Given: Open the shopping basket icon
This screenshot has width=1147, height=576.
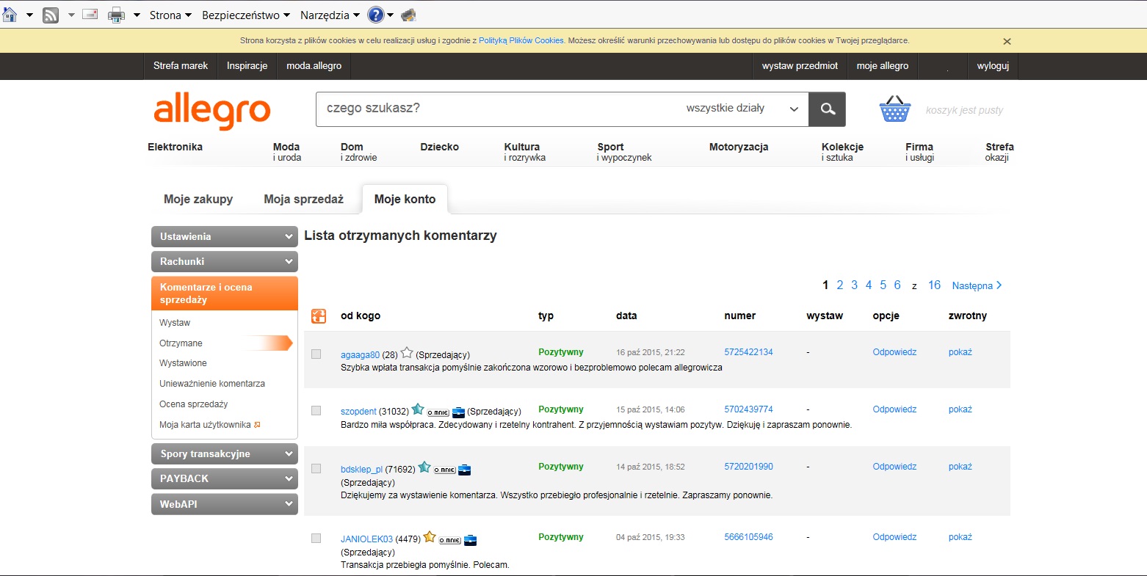Looking at the screenshot, I should [x=895, y=109].
